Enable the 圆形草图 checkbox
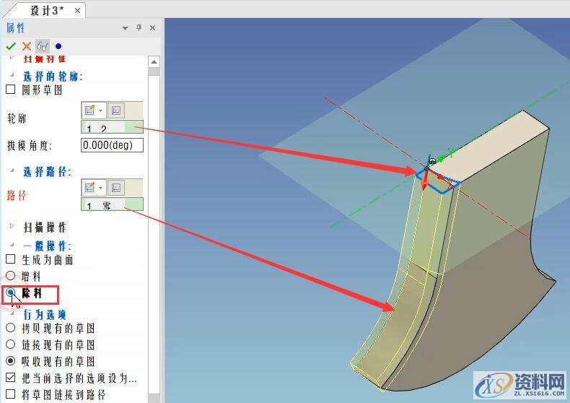570x403 pixels. tap(11, 90)
